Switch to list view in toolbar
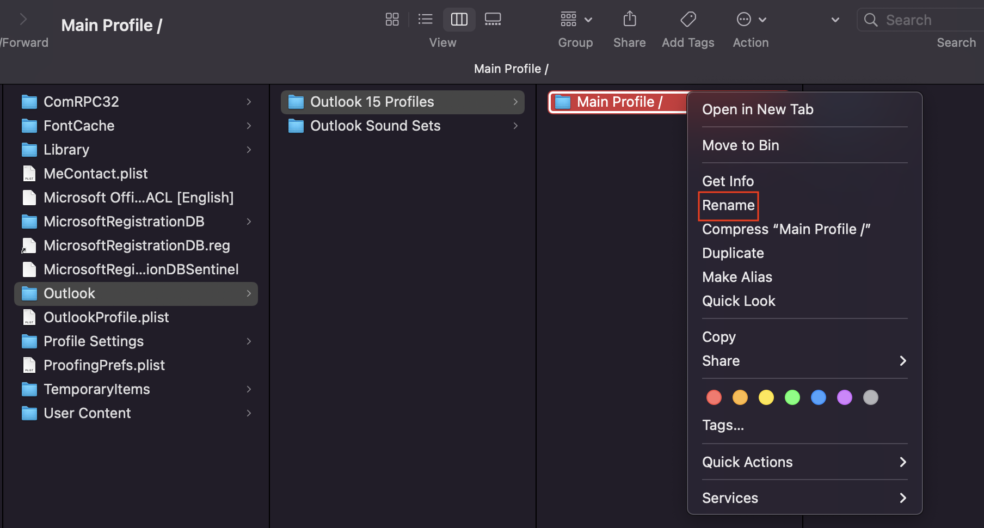Image resolution: width=984 pixels, height=528 pixels. click(425, 20)
